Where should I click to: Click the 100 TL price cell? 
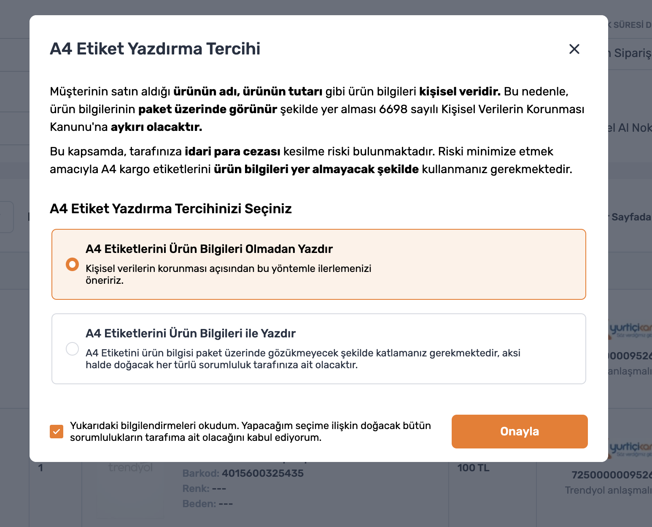[x=473, y=468]
